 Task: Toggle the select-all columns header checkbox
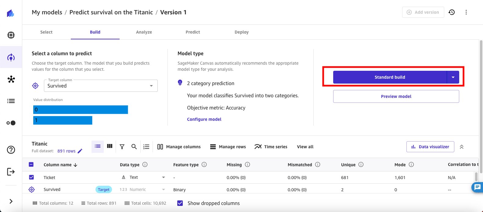pyautogui.click(x=31, y=164)
